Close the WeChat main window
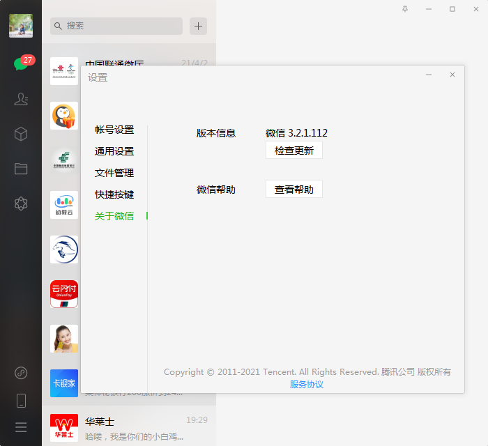The width and height of the screenshot is (488, 446). 476,9
